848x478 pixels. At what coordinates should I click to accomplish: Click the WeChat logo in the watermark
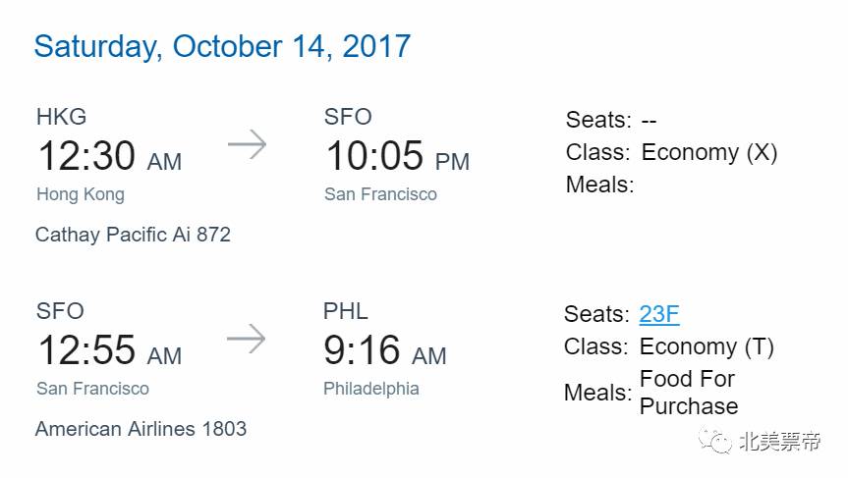click(x=716, y=442)
